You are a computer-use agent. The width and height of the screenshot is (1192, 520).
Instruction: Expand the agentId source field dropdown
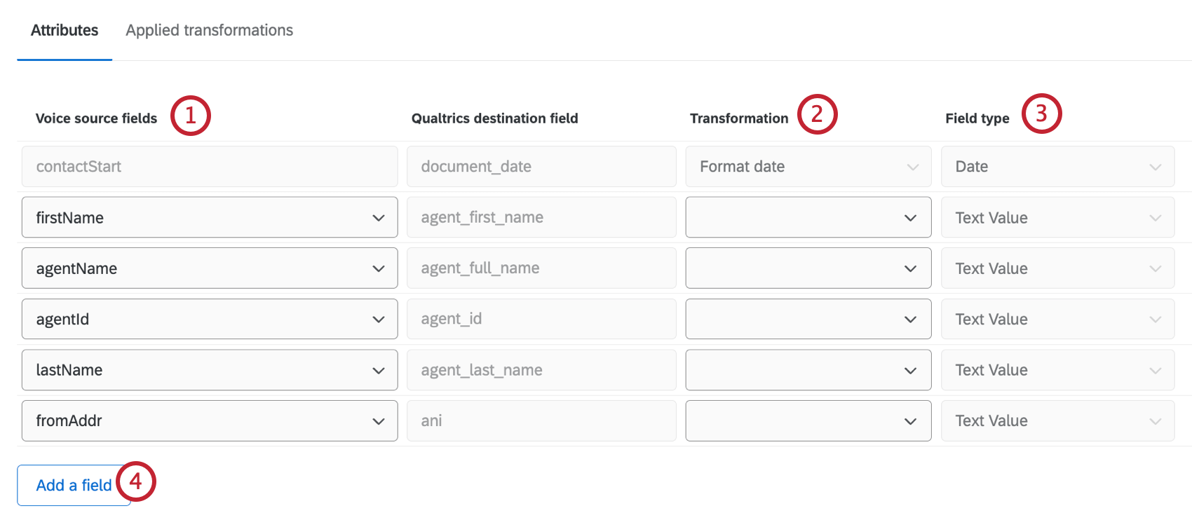click(x=209, y=319)
